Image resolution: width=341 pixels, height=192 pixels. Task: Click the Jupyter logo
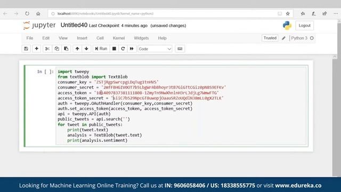point(39,26)
